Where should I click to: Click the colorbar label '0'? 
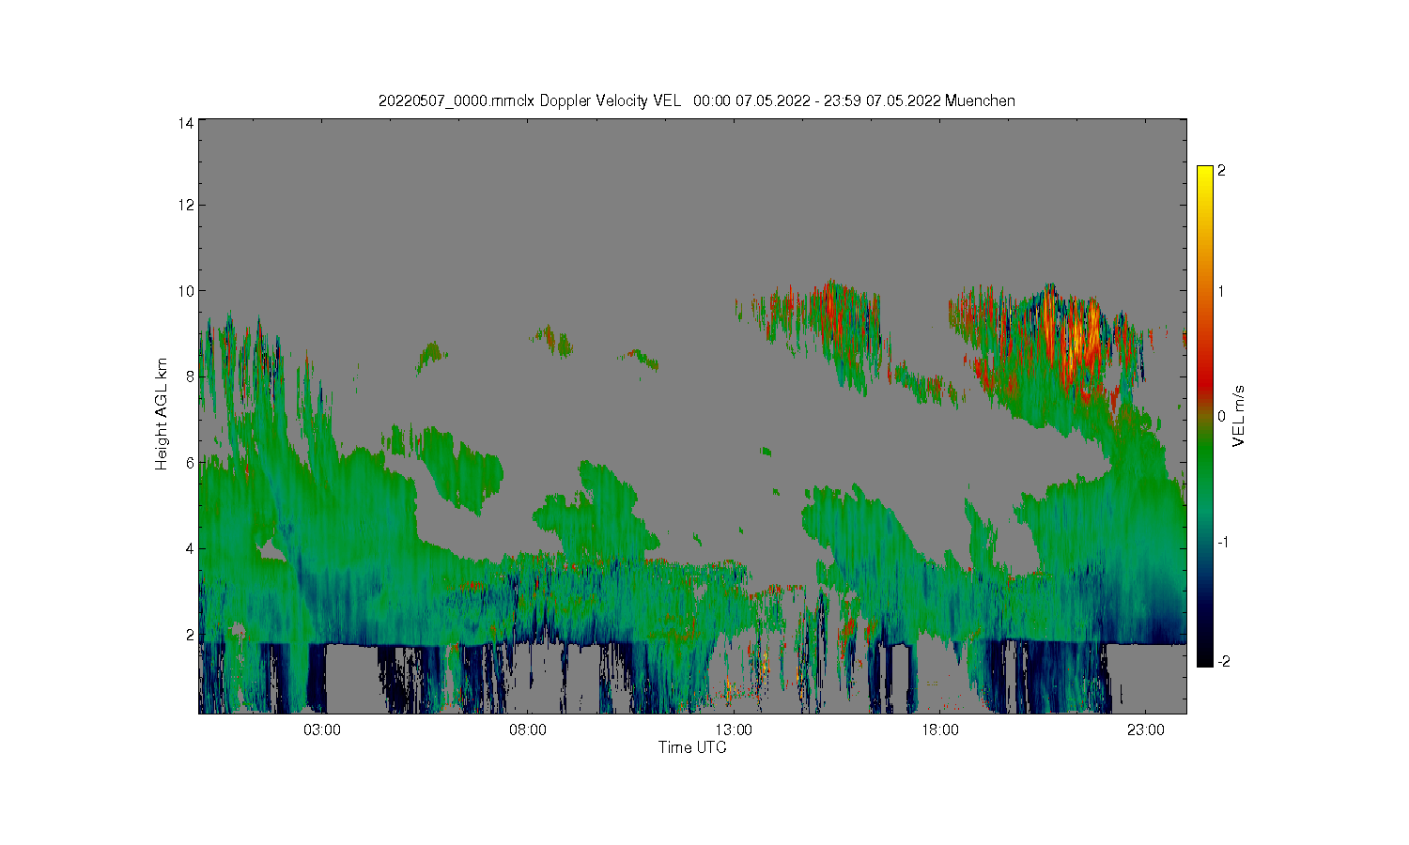[x=1221, y=416]
